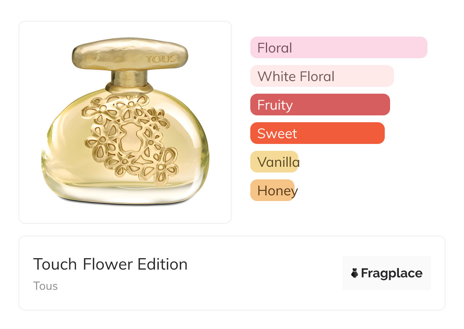
Task: Click the Fragplace bear icon
Action: pyautogui.click(x=355, y=273)
